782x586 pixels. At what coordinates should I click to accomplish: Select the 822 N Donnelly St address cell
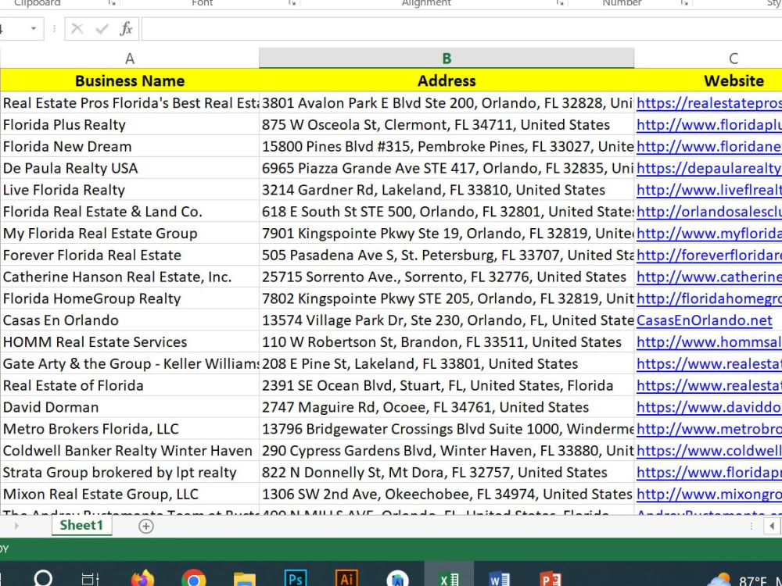(447, 472)
